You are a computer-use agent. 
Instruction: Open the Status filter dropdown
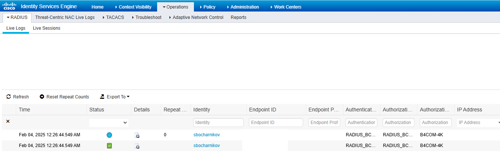coord(108,123)
